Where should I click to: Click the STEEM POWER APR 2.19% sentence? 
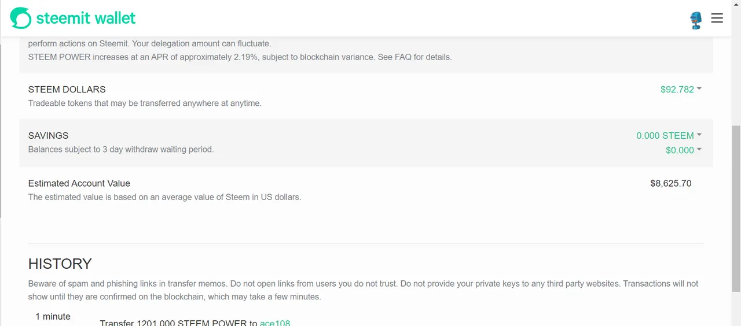[x=240, y=57]
